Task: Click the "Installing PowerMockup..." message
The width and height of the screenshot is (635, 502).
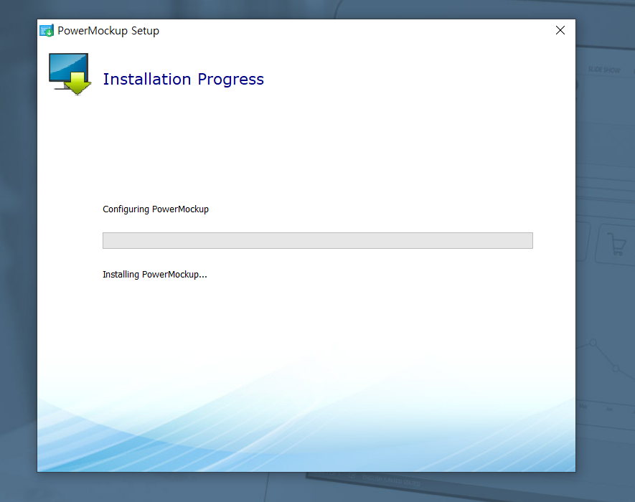Action: (x=155, y=275)
